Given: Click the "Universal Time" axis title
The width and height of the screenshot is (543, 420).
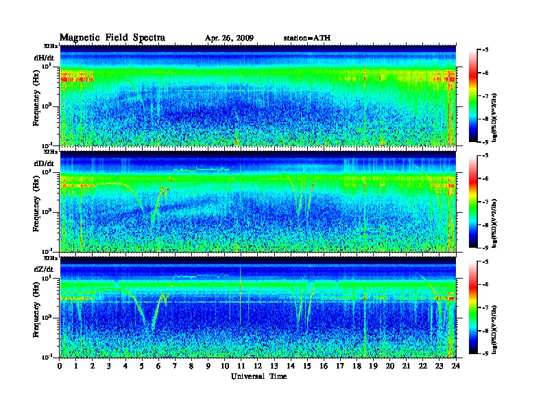Looking at the screenshot, I should tap(258, 376).
